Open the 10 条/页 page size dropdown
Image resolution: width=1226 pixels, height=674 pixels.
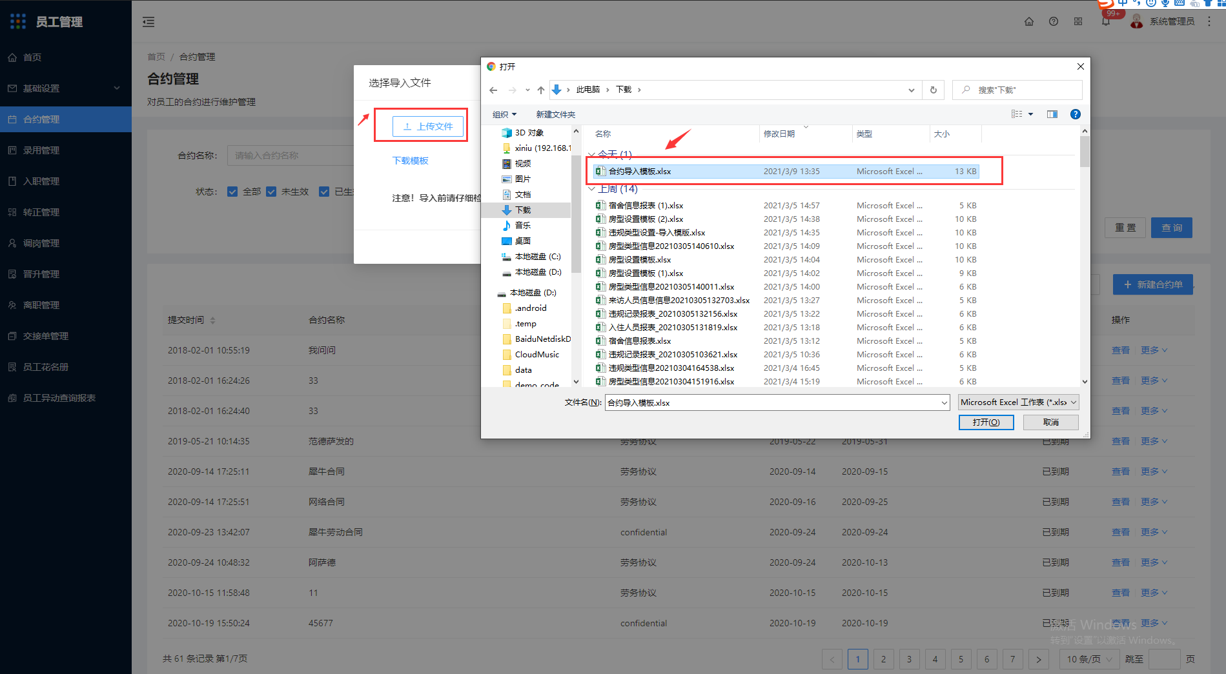pos(1089,659)
